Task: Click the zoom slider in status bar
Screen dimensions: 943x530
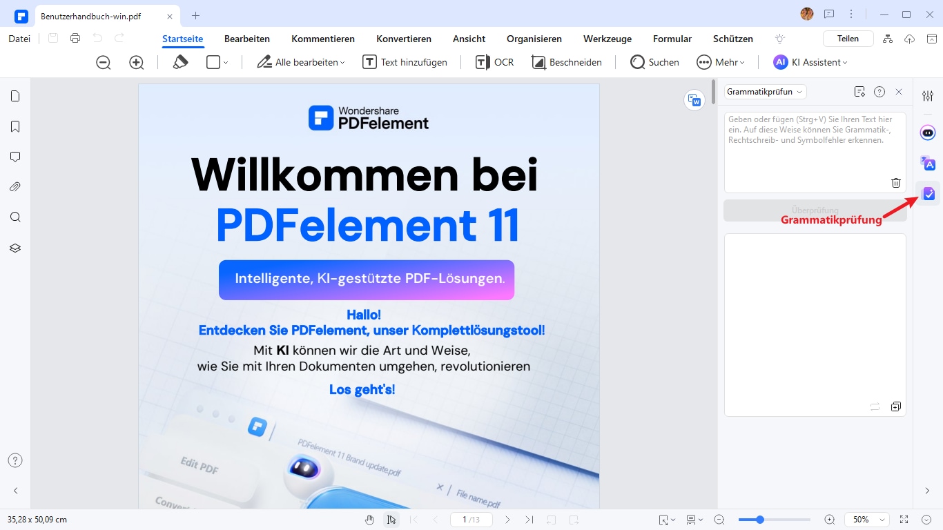Action: click(774, 520)
